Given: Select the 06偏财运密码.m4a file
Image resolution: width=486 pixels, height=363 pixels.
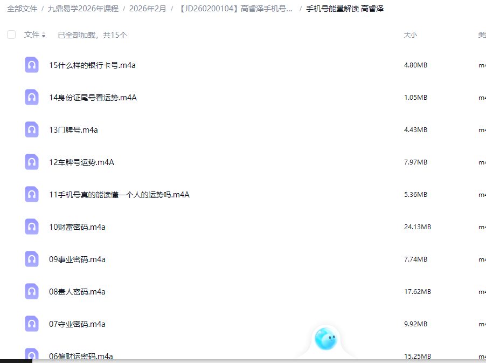Looking at the screenshot, I should click(x=81, y=356).
